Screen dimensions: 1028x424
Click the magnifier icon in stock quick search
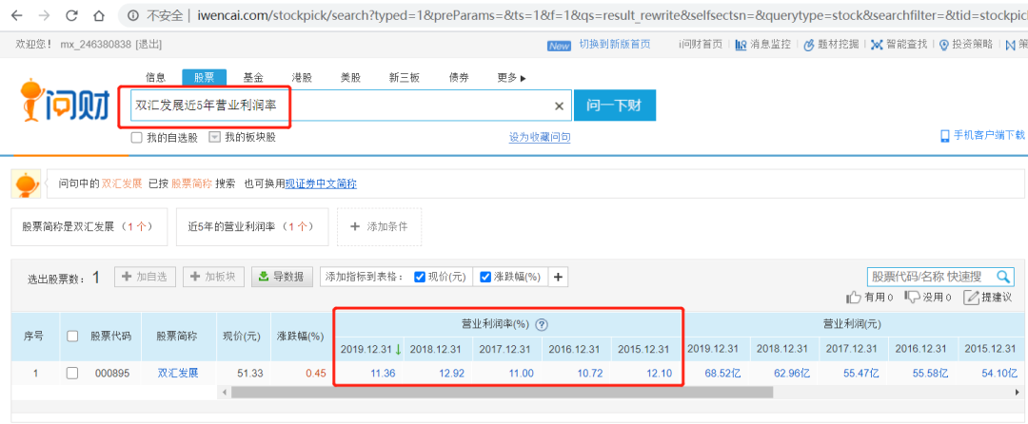tap(1003, 277)
